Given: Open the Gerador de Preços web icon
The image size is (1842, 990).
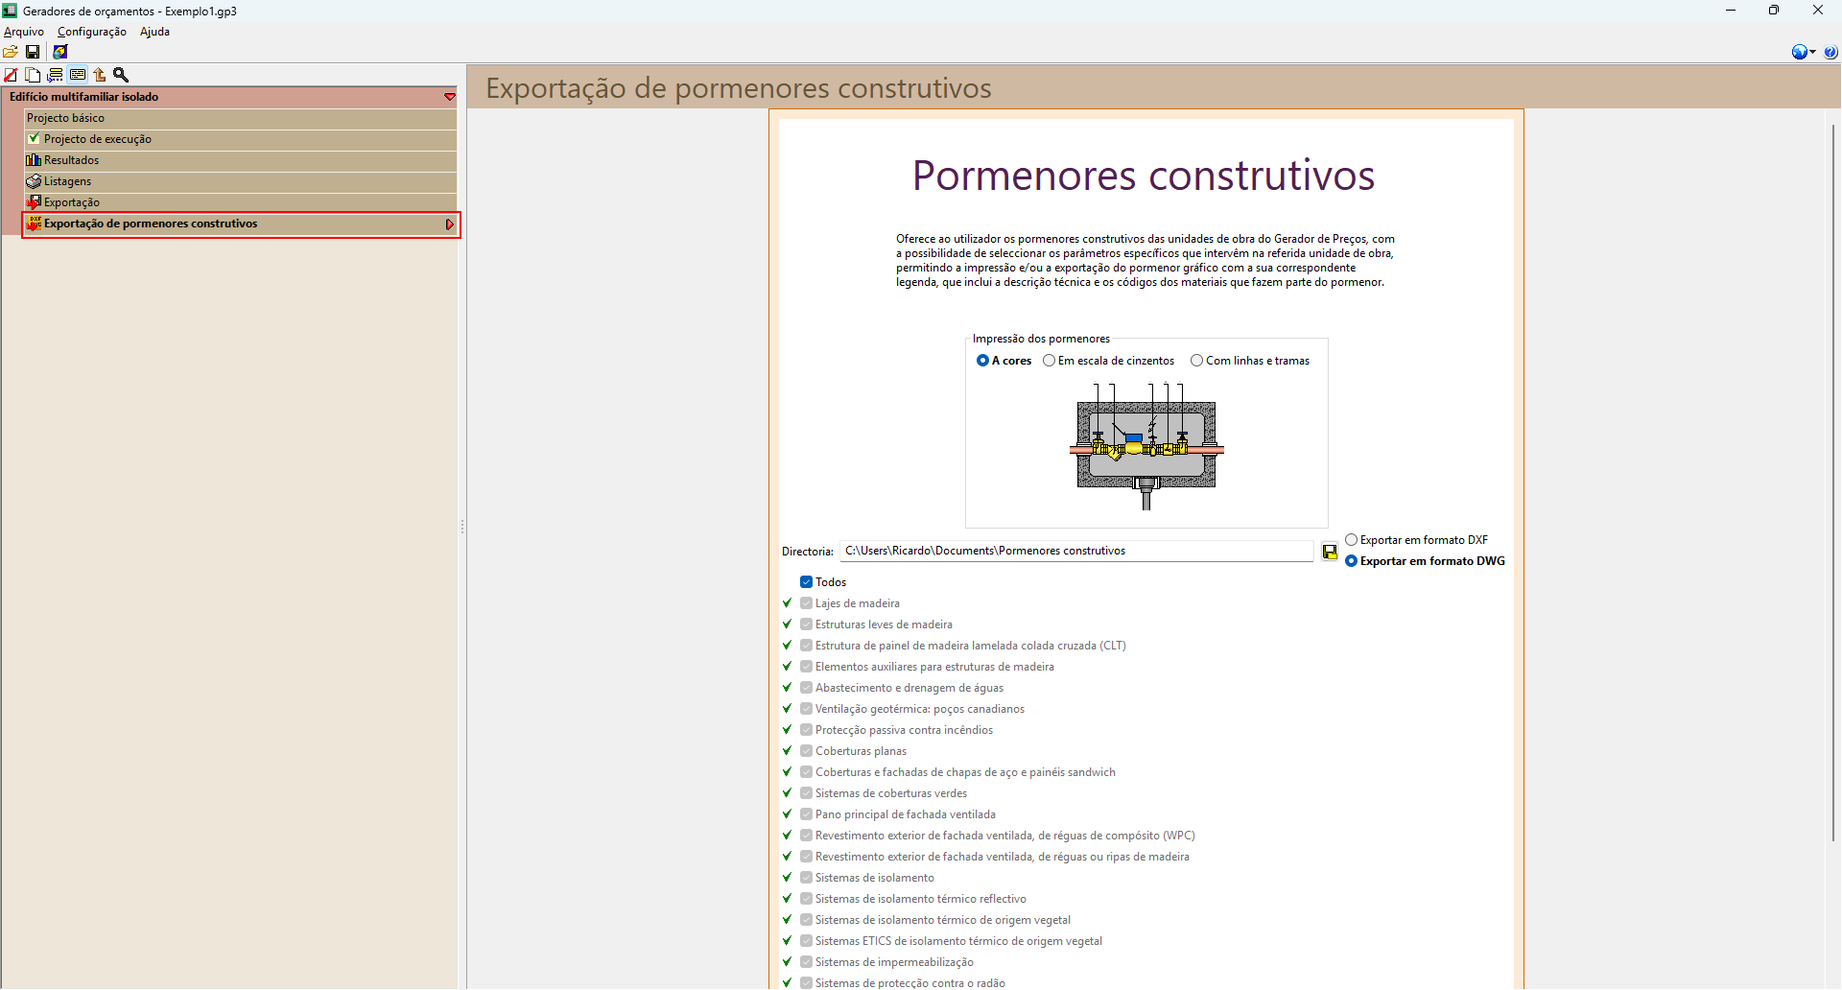Looking at the screenshot, I should click(59, 52).
